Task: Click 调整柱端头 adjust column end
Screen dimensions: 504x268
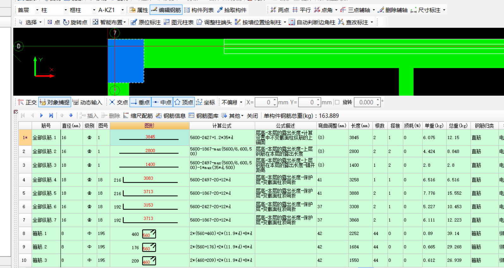Action: coord(214,22)
